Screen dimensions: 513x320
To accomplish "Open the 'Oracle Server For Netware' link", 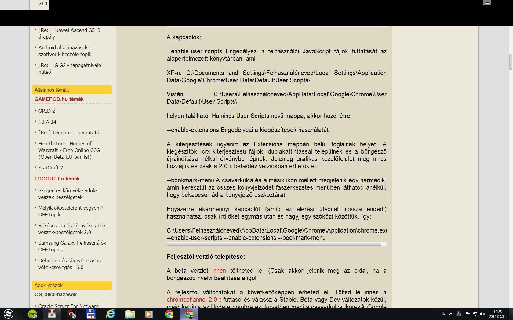I will tap(68, 306).
